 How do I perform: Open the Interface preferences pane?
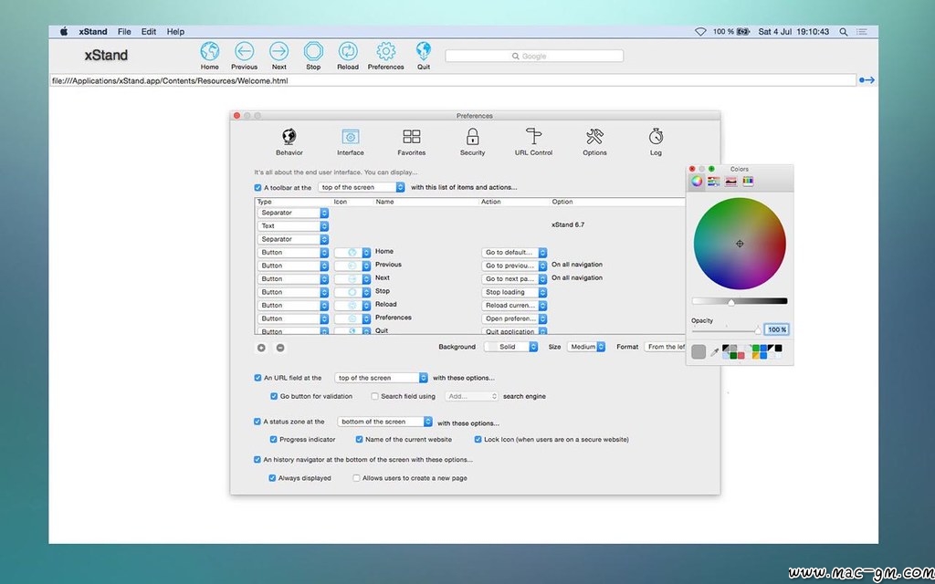350,141
